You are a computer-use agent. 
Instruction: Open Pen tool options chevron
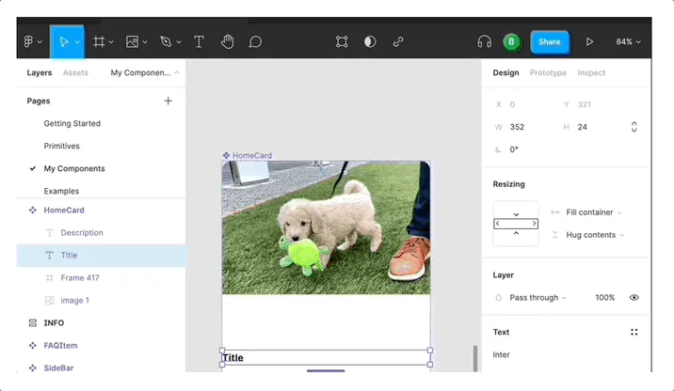tap(179, 42)
